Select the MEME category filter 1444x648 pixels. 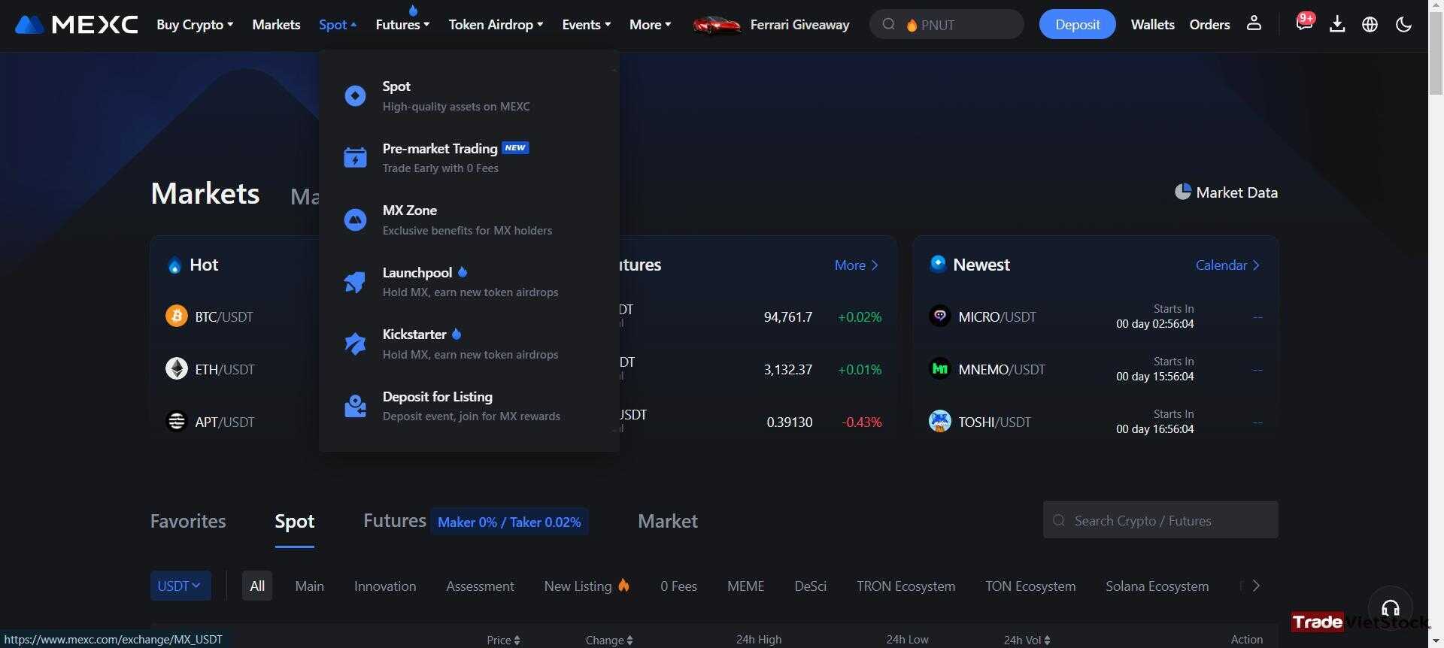point(745,586)
